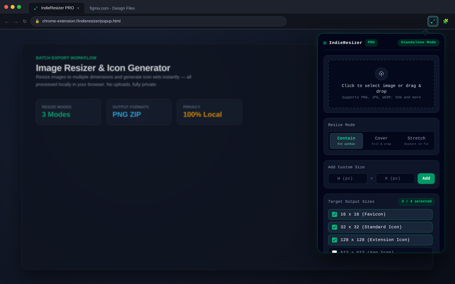Reload the page with the refresh icon
The image size is (455, 284).
click(25, 21)
